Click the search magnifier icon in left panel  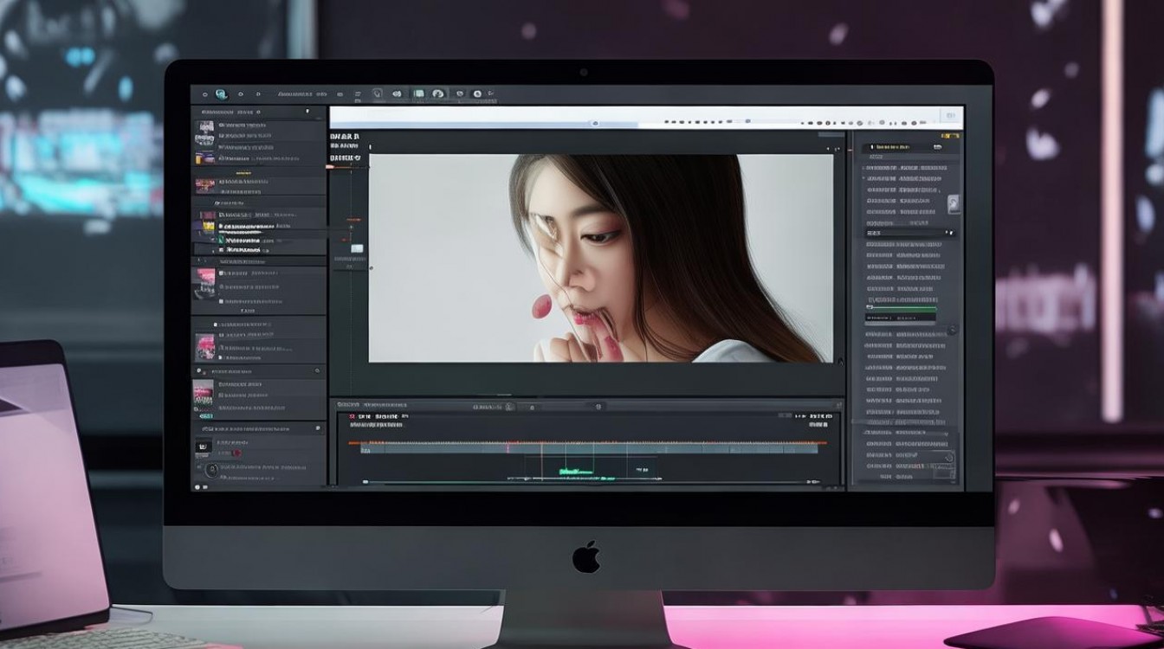[317, 371]
